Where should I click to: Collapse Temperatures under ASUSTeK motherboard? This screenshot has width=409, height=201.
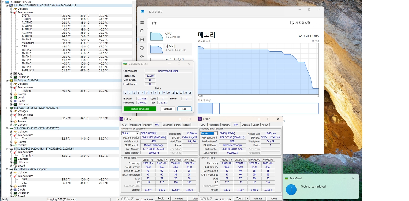click(11, 12)
